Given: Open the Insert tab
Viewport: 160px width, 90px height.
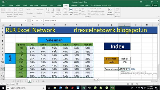Looking at the screenshot, I should click(25, 5).
